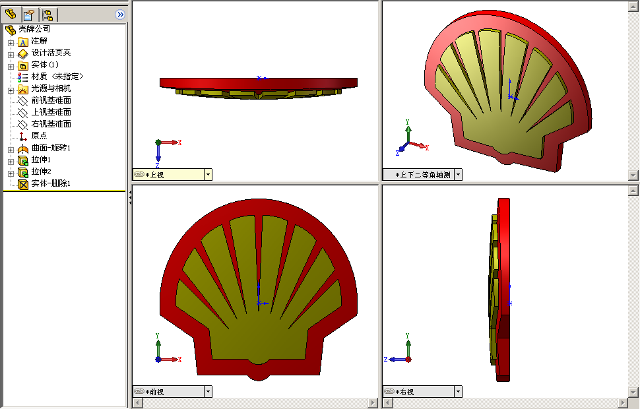
Task: Expand the 拉伸1 feature
Action: [11, 162]
